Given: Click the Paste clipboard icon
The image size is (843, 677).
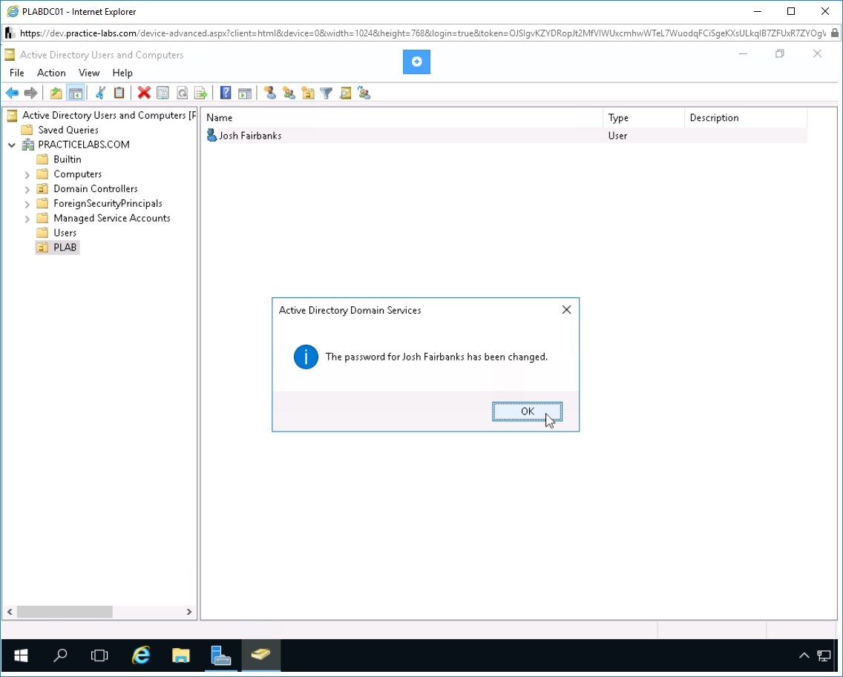Looking at the screenshot, I should (x=119, y=93).
